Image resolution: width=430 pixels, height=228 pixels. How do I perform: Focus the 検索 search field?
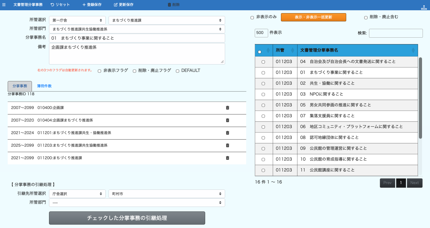pos(396,33)
